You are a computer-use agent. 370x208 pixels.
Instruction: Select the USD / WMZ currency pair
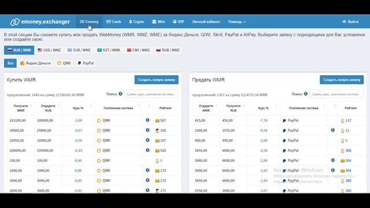(49, 50)
